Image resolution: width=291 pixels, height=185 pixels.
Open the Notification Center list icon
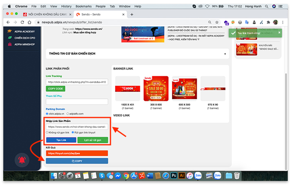point(280,6)
